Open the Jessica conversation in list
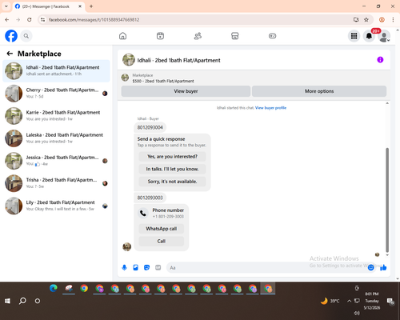 [x=56, y=161]
